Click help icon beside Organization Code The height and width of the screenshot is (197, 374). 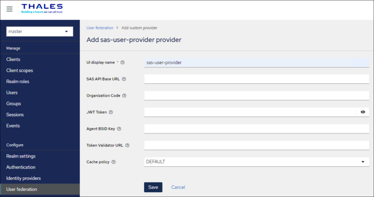pyautogui.click(x=124, y=96)
